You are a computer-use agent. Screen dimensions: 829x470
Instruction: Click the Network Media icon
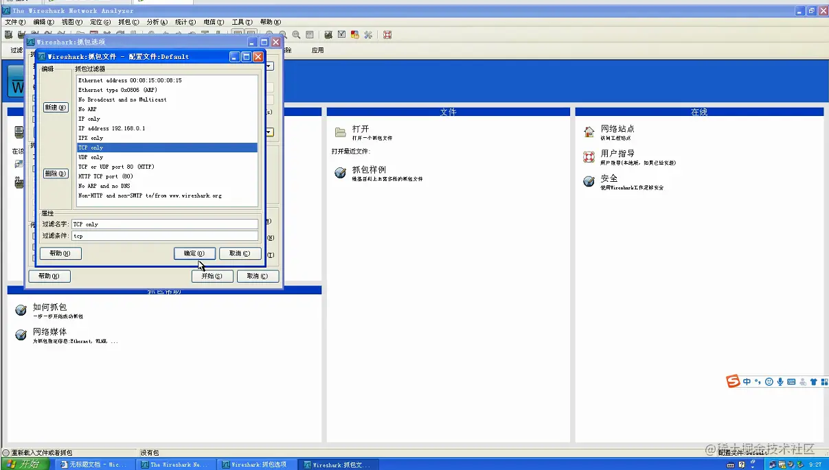point(21,335)
